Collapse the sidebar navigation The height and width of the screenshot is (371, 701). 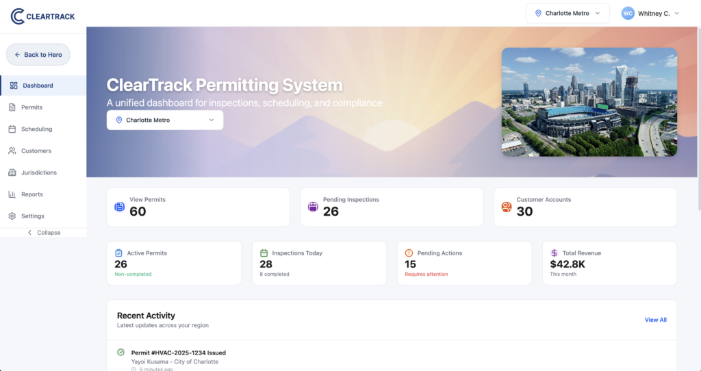(x=44, y=233)
